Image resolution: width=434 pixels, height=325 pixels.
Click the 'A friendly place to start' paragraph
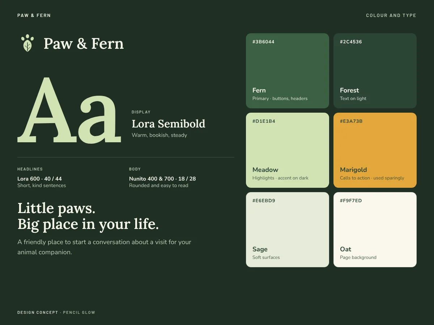click(x=104, y=247)
